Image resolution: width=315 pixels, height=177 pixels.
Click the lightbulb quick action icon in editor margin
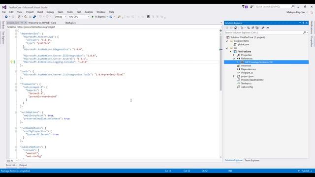pyautogui.click(x=11, y=62)
